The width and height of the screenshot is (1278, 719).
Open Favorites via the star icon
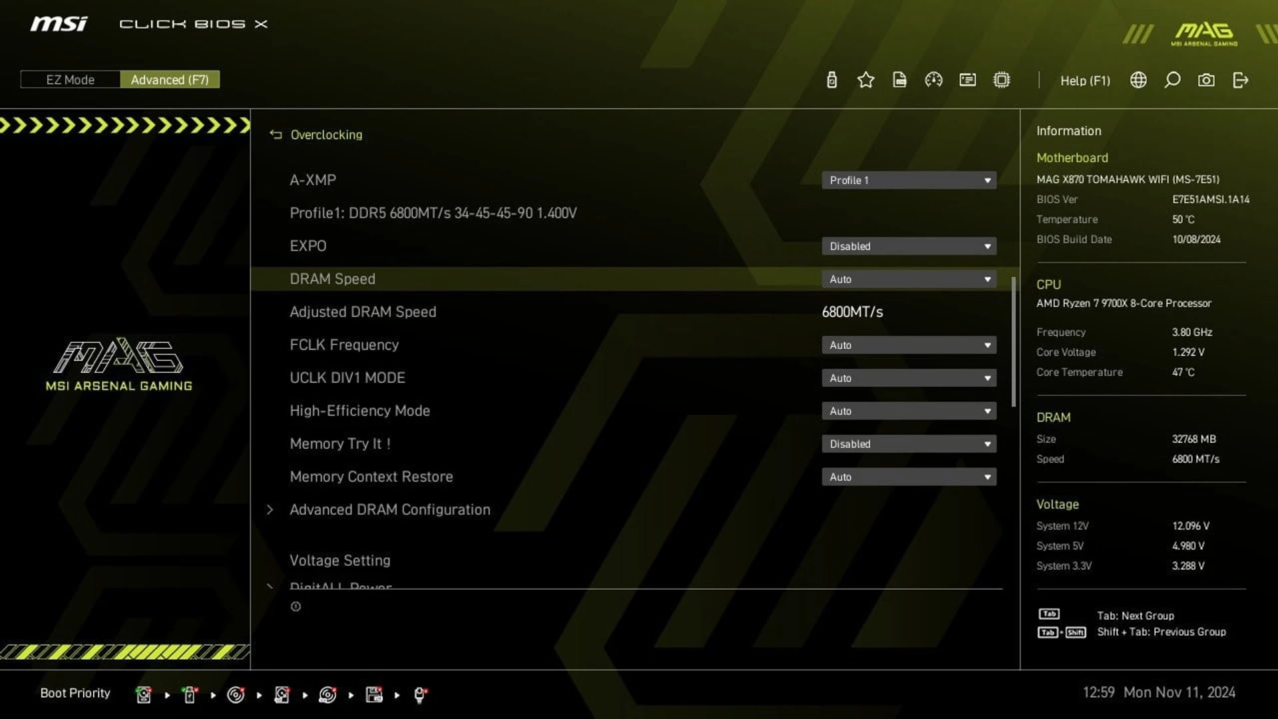point(865,81)
